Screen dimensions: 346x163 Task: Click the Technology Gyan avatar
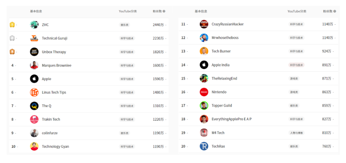[x=34, y=146]
